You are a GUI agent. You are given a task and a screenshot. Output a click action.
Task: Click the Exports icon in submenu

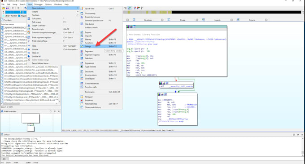[x=82, y=32]
